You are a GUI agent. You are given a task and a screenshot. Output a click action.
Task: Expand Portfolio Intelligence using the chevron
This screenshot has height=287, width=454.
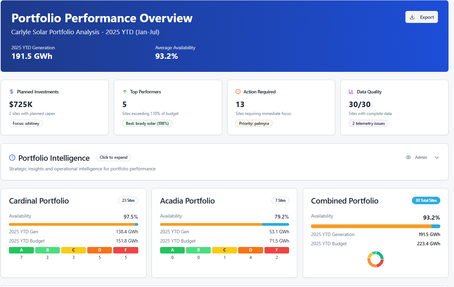click(x=437, y=157)
